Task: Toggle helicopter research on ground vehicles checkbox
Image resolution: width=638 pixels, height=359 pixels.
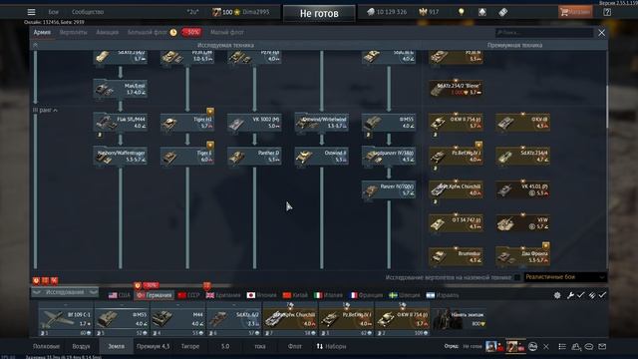Action: click(x=517, y=277)
